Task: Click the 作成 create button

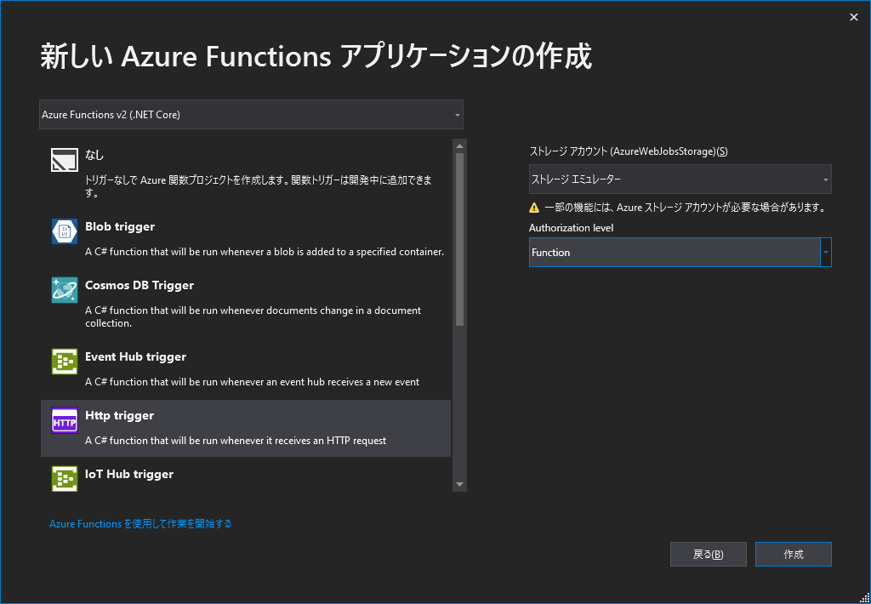Action: [794, 554]
